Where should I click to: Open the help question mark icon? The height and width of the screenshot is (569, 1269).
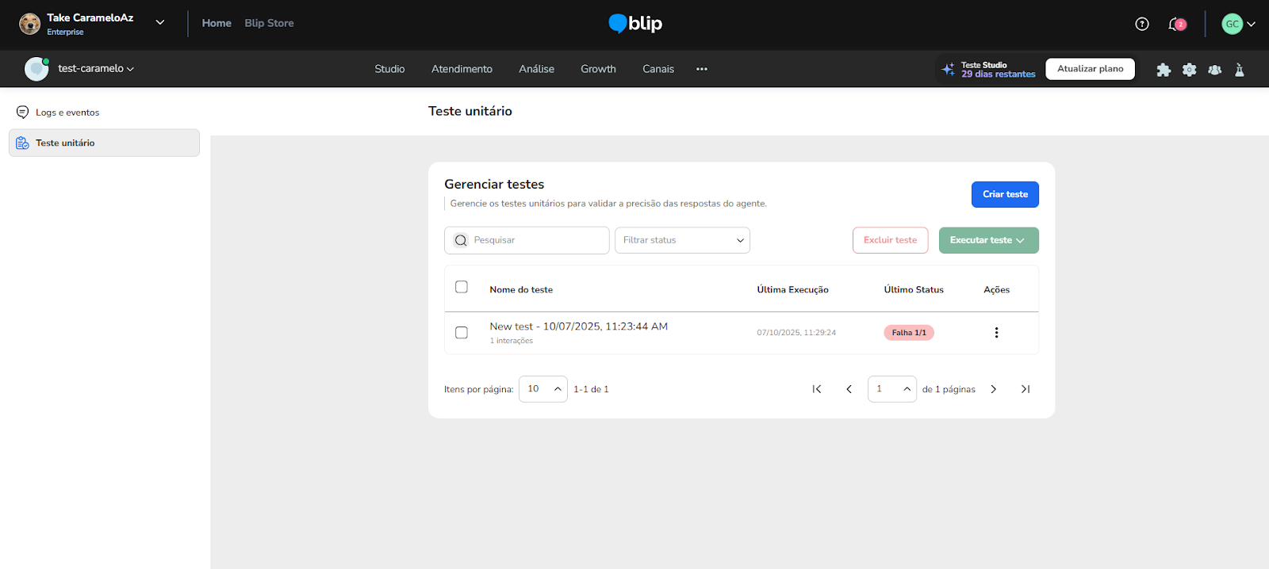1142,24
